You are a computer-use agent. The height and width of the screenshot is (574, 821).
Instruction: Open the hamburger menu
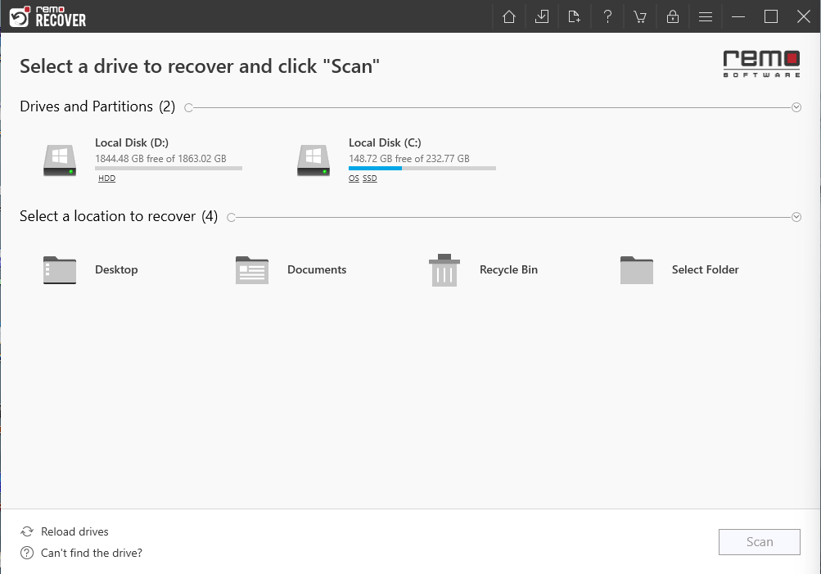706,16
